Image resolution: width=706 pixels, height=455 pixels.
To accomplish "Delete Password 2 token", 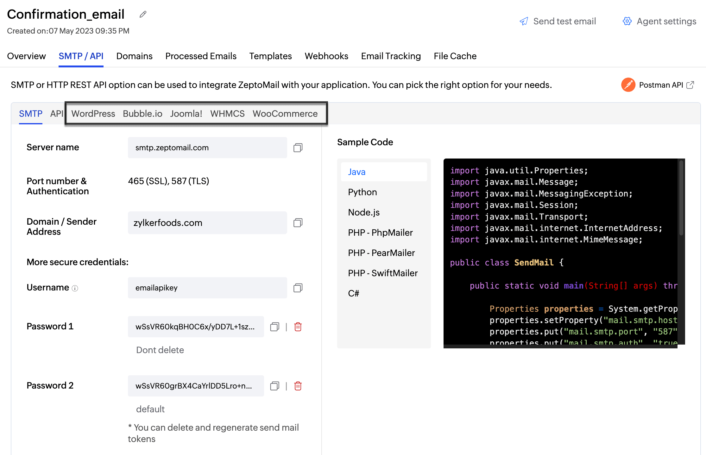I will pos(298,386).
